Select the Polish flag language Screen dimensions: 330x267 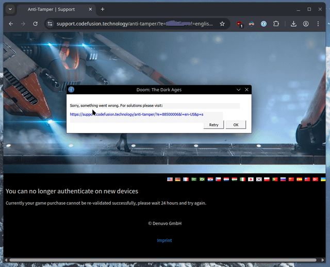(x=267, y=179)
